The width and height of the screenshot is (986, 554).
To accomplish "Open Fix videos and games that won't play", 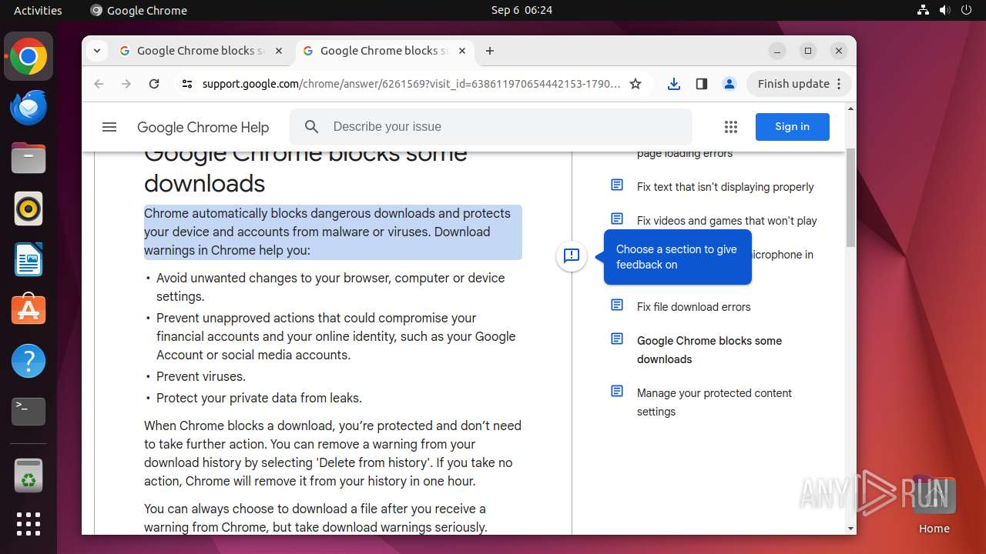I will [x=726, y=221].
